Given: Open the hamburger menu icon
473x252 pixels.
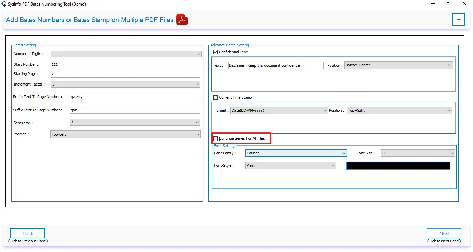Looking at the screenshot, I should click(458, 20).
